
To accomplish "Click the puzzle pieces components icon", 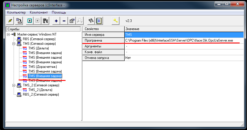I will [x=45, y=21].
